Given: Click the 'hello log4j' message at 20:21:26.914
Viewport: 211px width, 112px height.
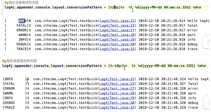Looking at the screenshot, I should pos(198,21).
